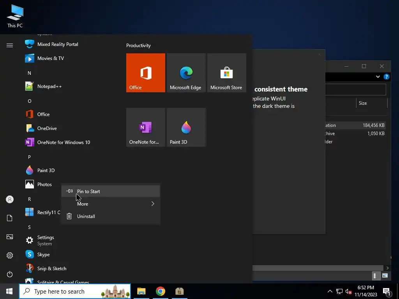
Task: Open File Explorer from the taskbar
Action: click(x=141, y=291)
